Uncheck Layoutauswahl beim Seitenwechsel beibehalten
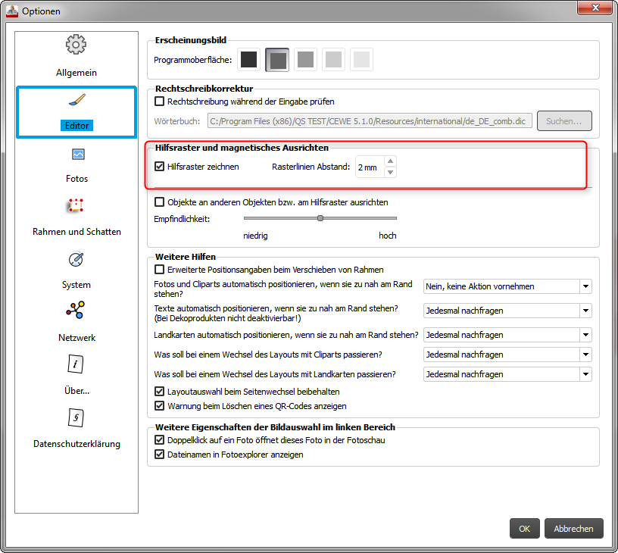The height and width of the screenshot is (553, 618). (160, 392)
